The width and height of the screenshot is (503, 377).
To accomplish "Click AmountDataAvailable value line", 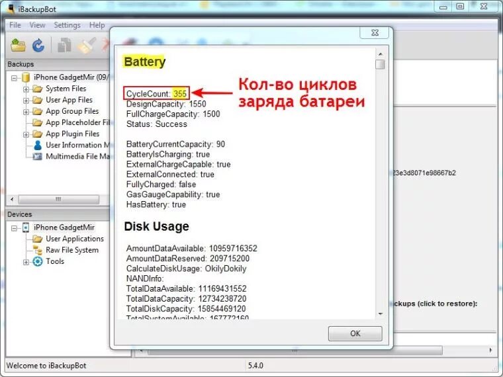I will (192, 249).
